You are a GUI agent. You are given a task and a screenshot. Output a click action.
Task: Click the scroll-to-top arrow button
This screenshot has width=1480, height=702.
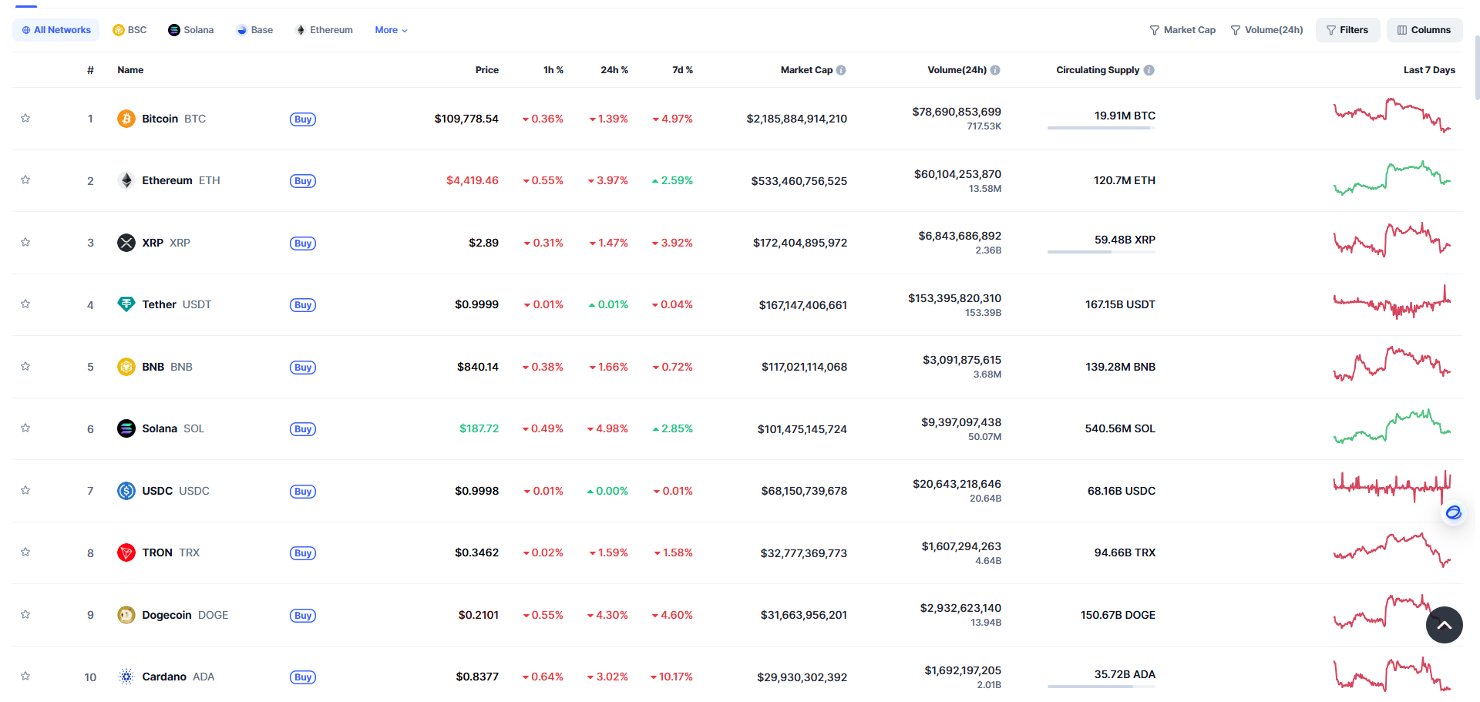click(x=1445, y=625)
